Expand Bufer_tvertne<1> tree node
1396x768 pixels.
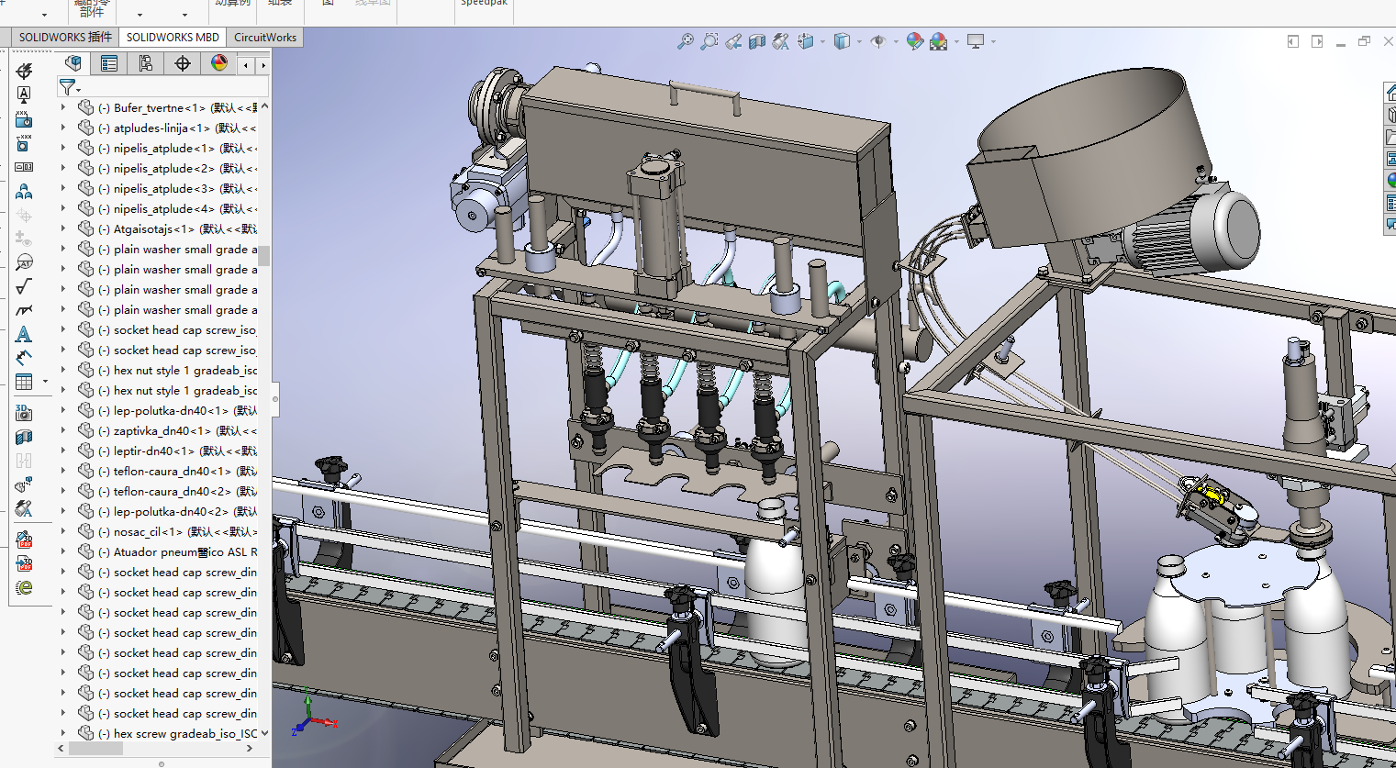coord(63,107)
